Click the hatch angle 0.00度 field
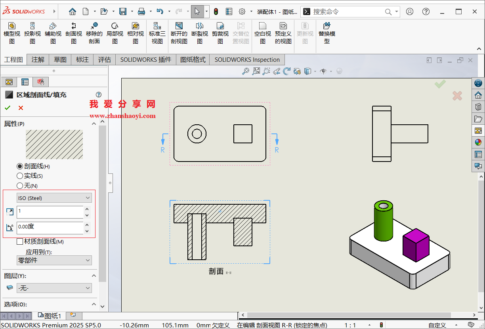 [50, 228]
